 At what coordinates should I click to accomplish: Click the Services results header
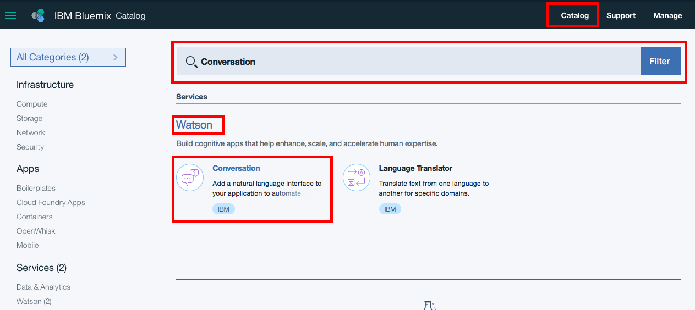191,97
